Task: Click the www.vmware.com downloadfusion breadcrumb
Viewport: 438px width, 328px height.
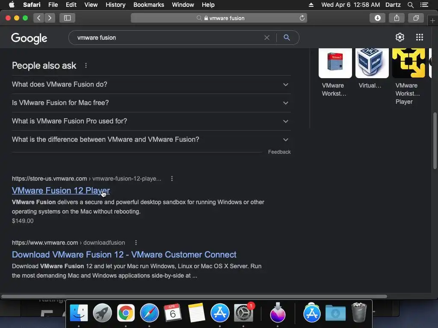Action: point(68,243)
